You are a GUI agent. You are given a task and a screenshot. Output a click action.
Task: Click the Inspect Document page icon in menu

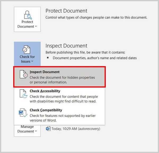(24, 74)
